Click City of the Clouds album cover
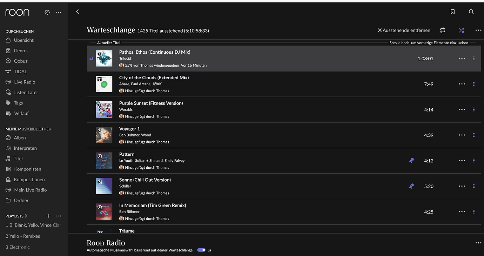Viewport: 484px width, 256px height. coord(104,84)
